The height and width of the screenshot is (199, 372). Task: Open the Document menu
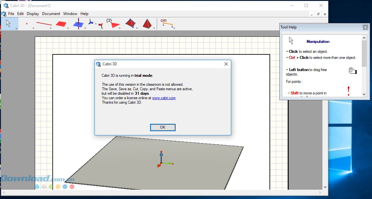tap(51, 14)
